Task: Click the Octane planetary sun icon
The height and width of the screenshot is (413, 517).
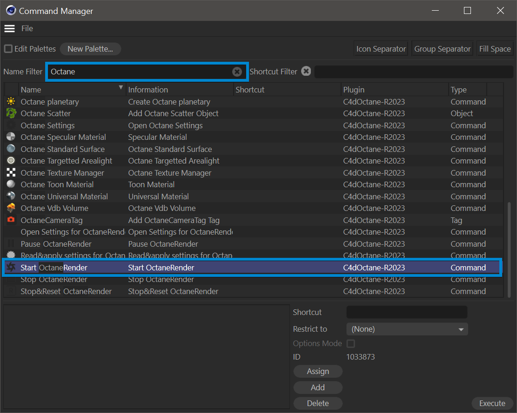Action: 11,102
